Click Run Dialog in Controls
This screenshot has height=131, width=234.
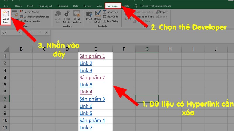[110, 21]
